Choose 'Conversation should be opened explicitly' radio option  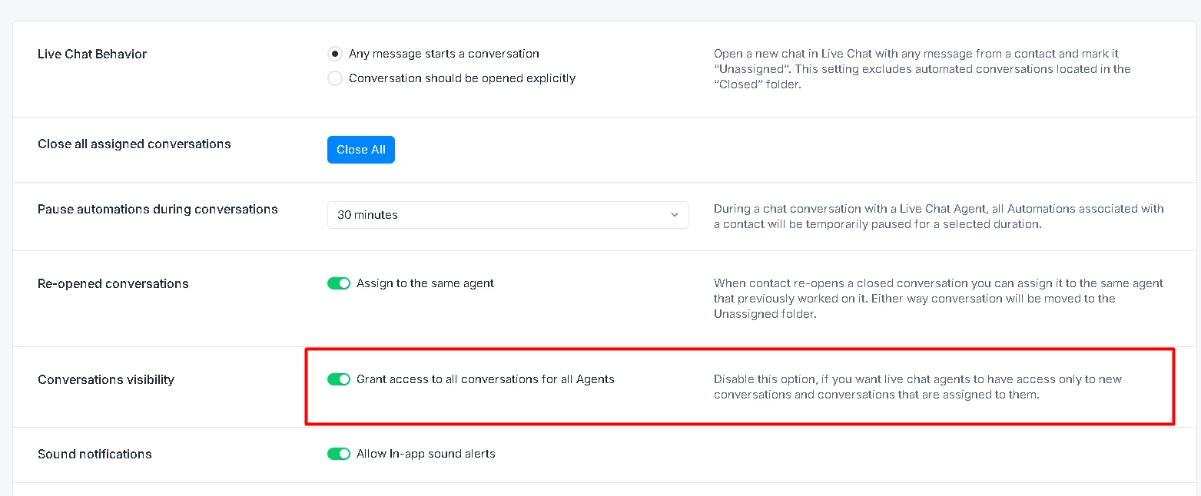[335, 78]
